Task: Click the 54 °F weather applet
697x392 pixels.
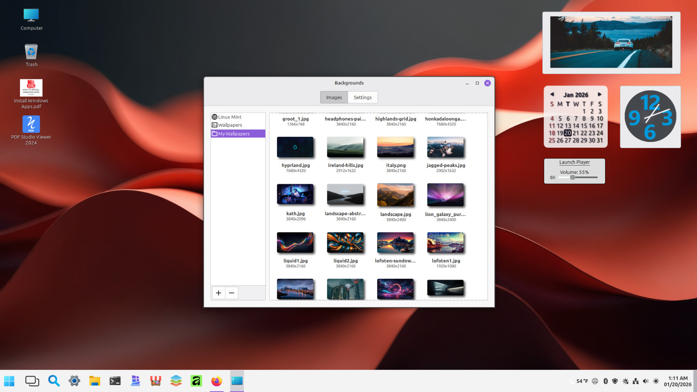Action: [x=579, y=381]
